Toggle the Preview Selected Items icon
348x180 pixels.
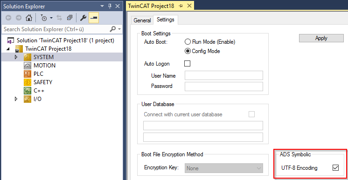pyautogui.click(x=94, y=18)
